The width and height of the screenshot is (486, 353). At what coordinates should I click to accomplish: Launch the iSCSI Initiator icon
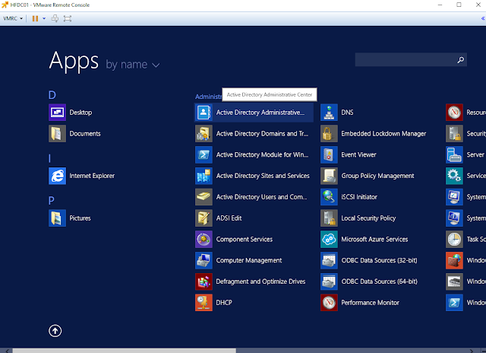pyautogui.click(x=329, y=197)
